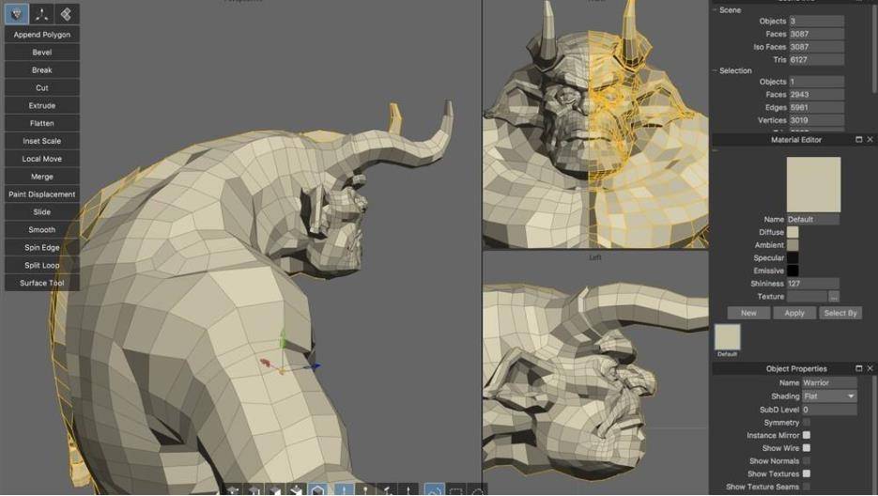This screenshot has width=878, height=496.
Task: Edit the Shininess value field
Action: click(x=813, y=284)
